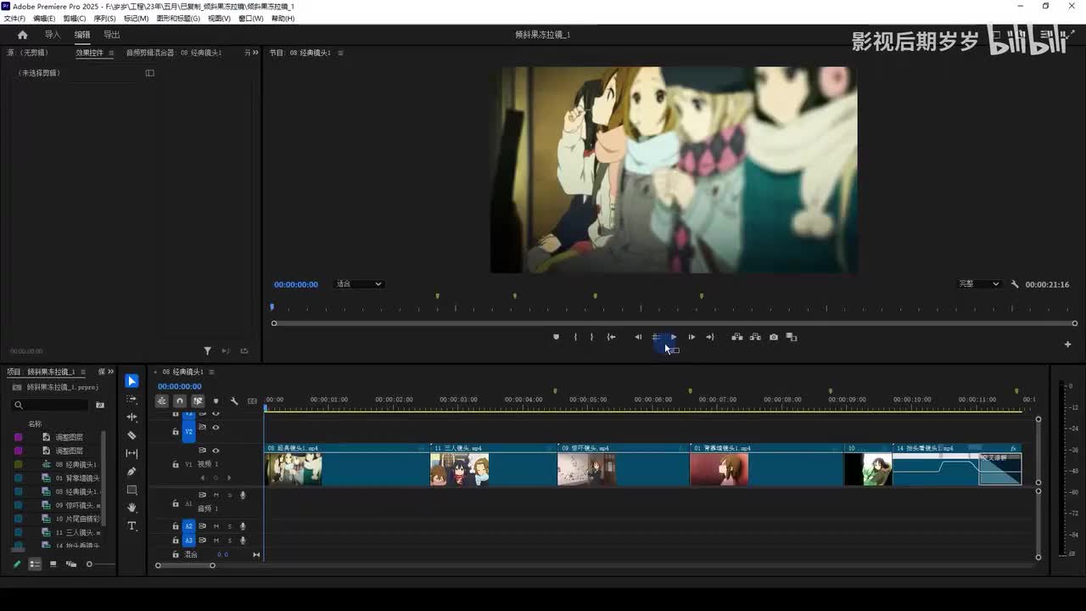The height and width of the screenshot is (611, 1086).
Task: Jump to Out point
Action: (710, 337)
